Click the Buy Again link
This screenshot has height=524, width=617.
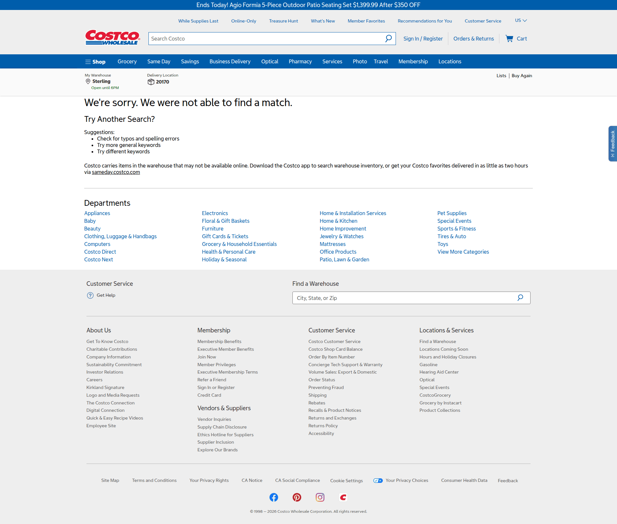tap(522, 76)
